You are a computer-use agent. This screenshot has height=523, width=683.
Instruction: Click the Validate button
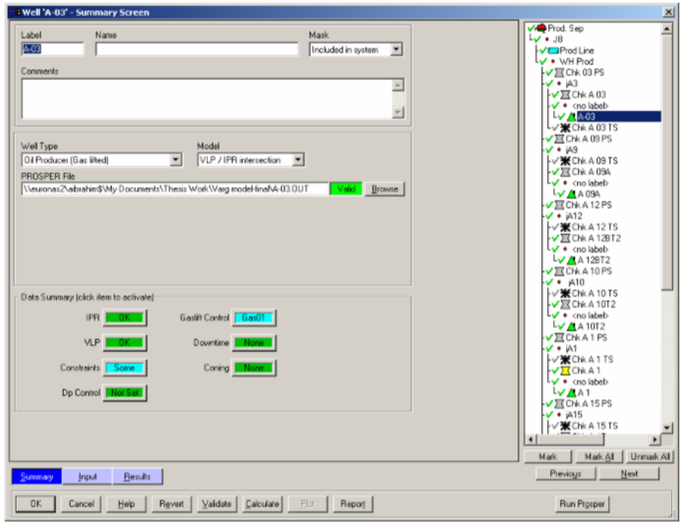click(x=217, y=504)
